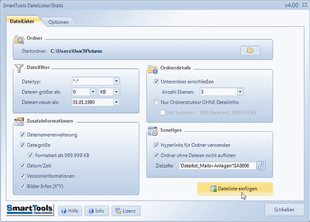Close the DateiLister window with the X
This screenshot has height=222, width=310.
click(x=304, y=5)
